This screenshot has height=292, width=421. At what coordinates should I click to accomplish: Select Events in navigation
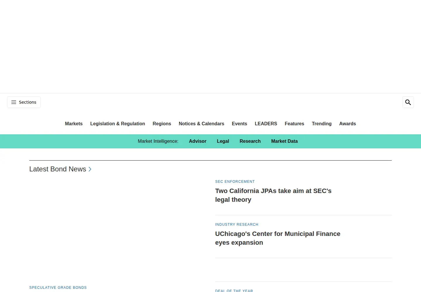click(239, 124)
